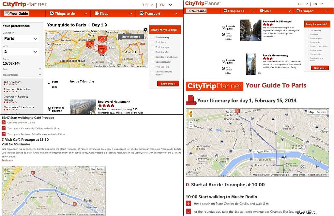Collapse the Travel Interests section

tap(22, 75)
